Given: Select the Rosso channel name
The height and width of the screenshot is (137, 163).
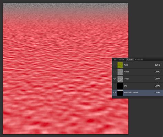Looking at the screenshot, I should [127, 72].
